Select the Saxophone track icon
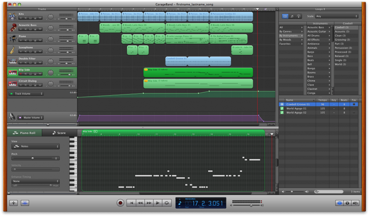 click(12, 50)
